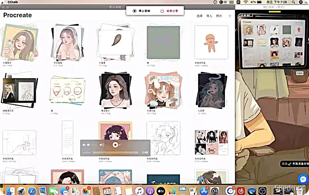Click the red record button in QuickTime panel
This screenshot has width=309, height=195.
click(115, 145)
